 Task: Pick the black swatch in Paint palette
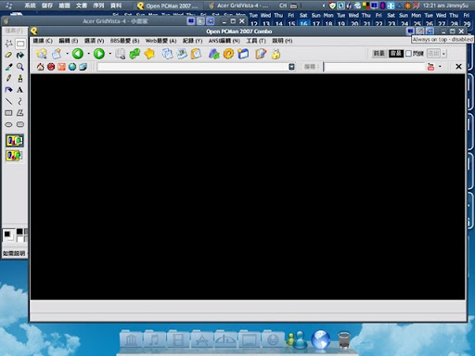[19, 232]
